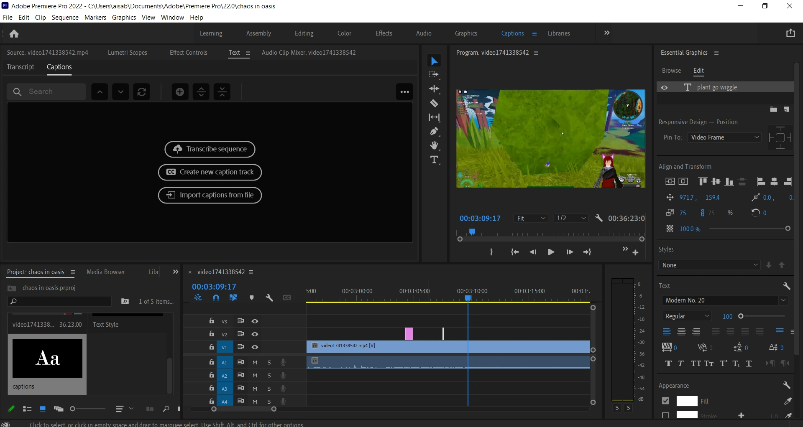
Task: Click the white Fill color swatch
Action: (x=687, y=401)
